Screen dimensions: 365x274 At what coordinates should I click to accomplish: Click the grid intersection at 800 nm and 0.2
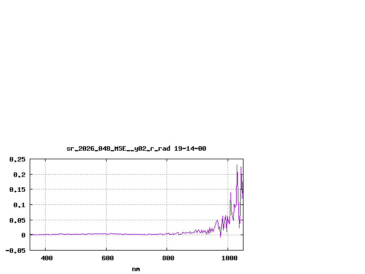pyautogui.click(x=167, y=174)
